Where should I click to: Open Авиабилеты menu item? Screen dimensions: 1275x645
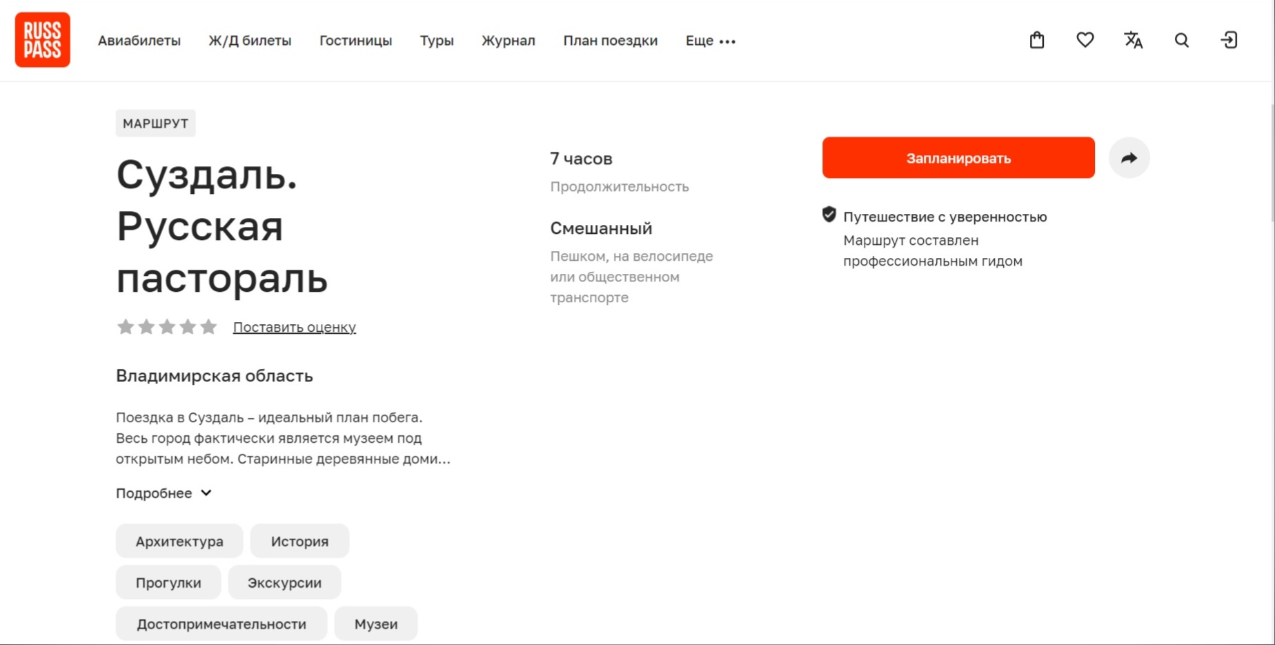[x=139, y=41]
